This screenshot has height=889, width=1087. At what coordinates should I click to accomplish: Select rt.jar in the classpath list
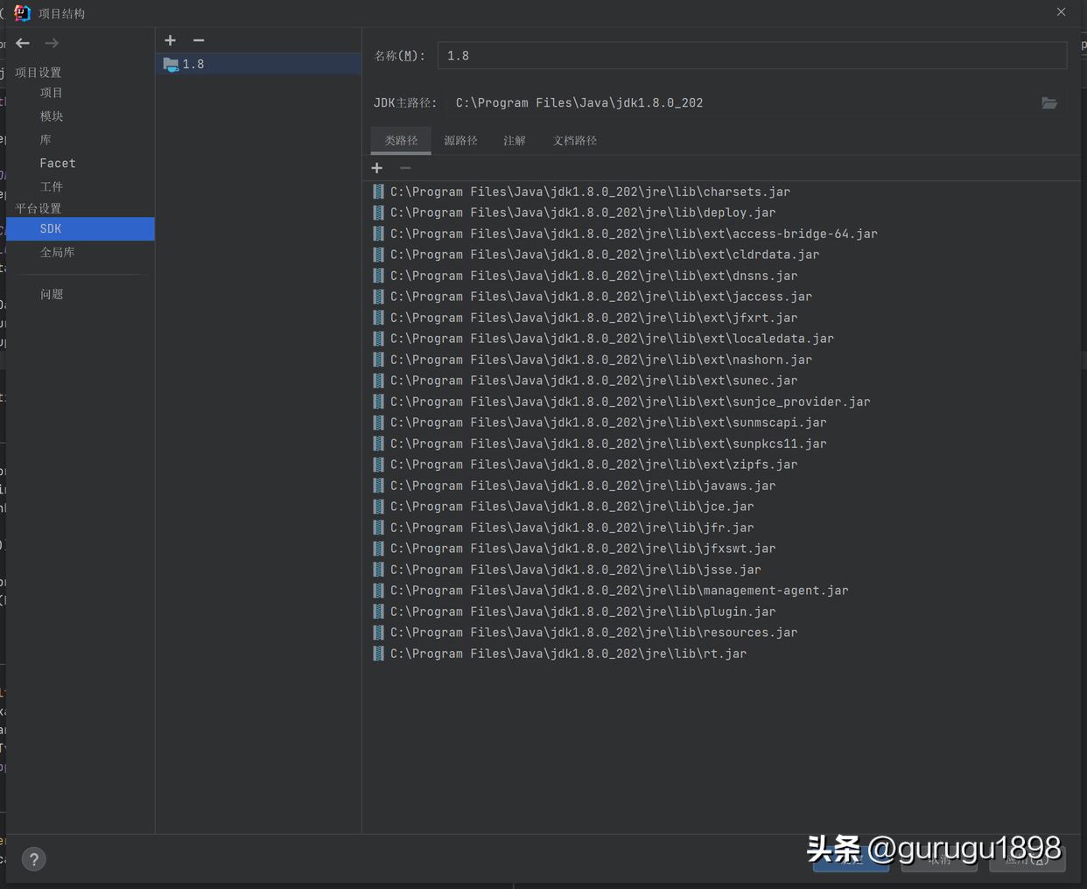pyautogui.click(x=568, y=653)
